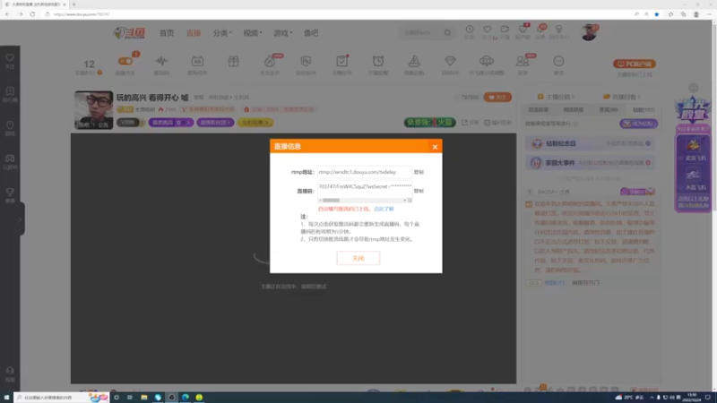Viewport: 717px width, 403px height.
Task: Open File Explorer from taskbar
Action: 144,398
